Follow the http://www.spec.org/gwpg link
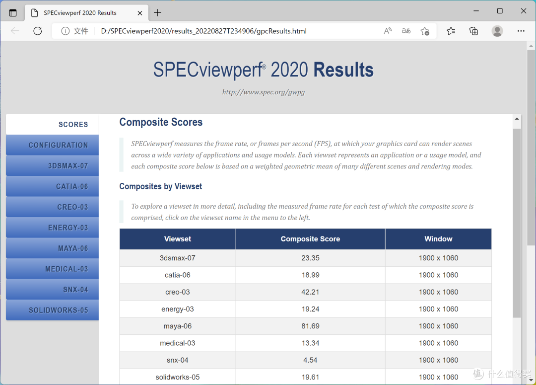 pyautogui.click(x=263, y=92)
